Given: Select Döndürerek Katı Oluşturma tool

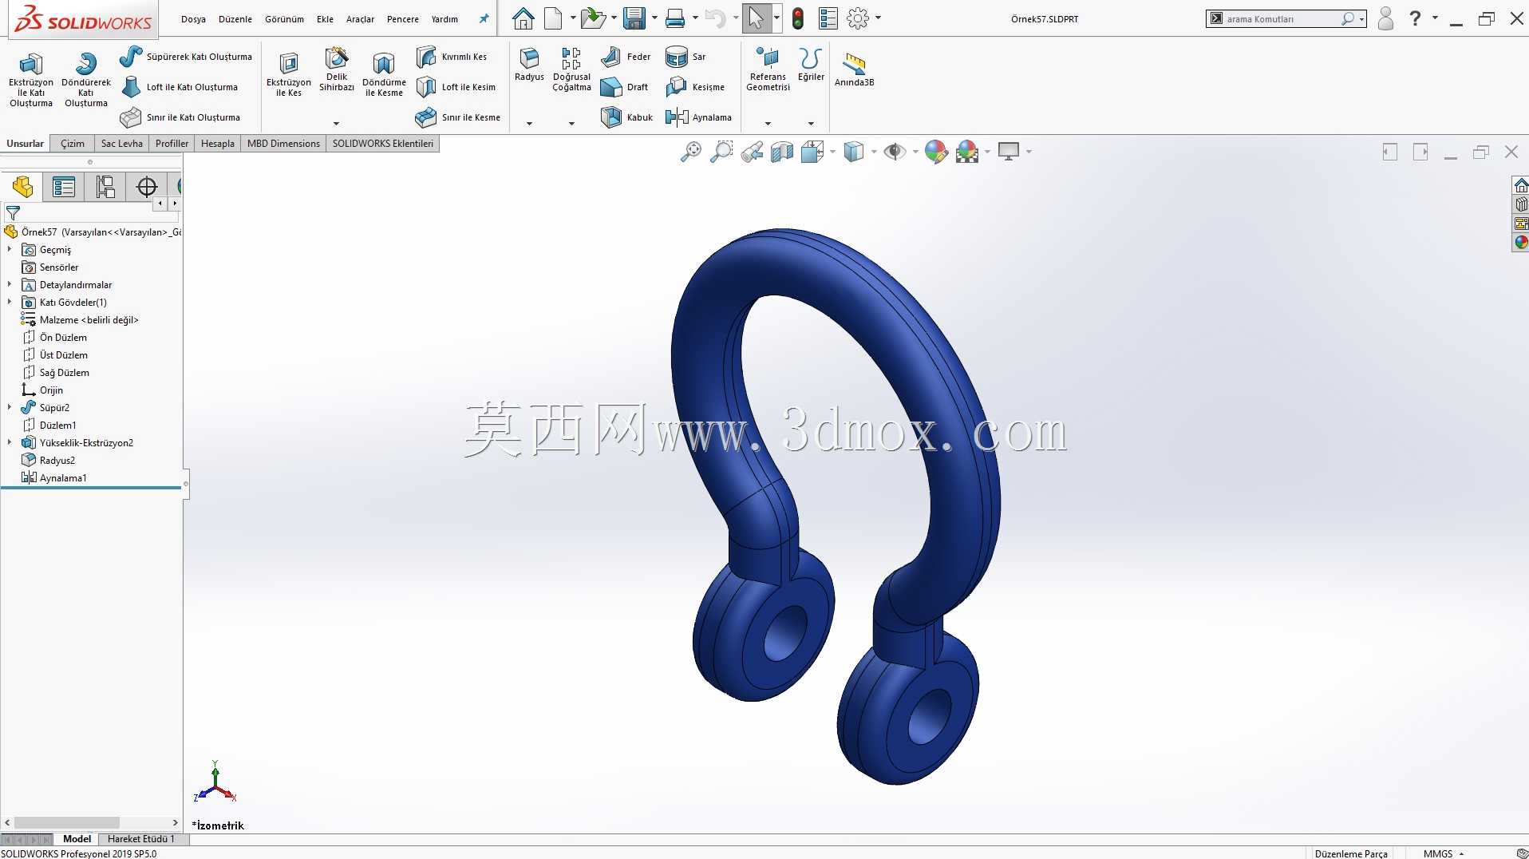Looking at the screenshot, I should (x=85, y=79).
